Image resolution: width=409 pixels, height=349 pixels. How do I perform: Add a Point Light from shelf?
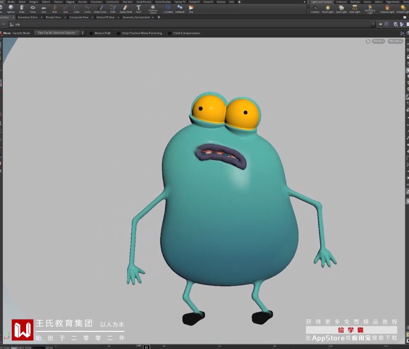[x=328, y=9]
